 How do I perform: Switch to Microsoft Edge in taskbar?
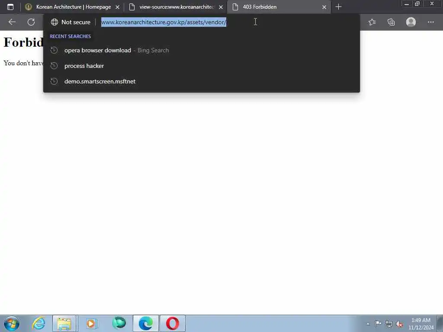[146, 323]
